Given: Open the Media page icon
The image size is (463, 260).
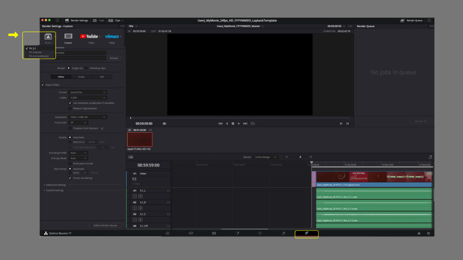Looking at the screenshot, I should click(168, 233).
